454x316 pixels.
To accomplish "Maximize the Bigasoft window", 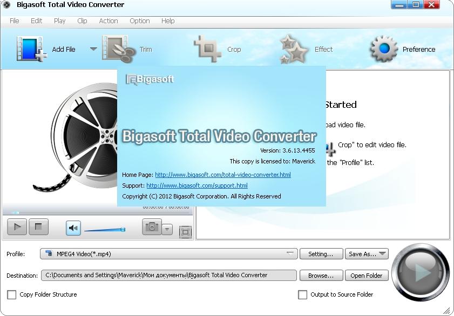I will point(416,5).
